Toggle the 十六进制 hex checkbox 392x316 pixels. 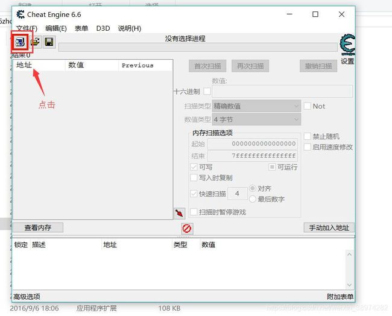[207, 91]
